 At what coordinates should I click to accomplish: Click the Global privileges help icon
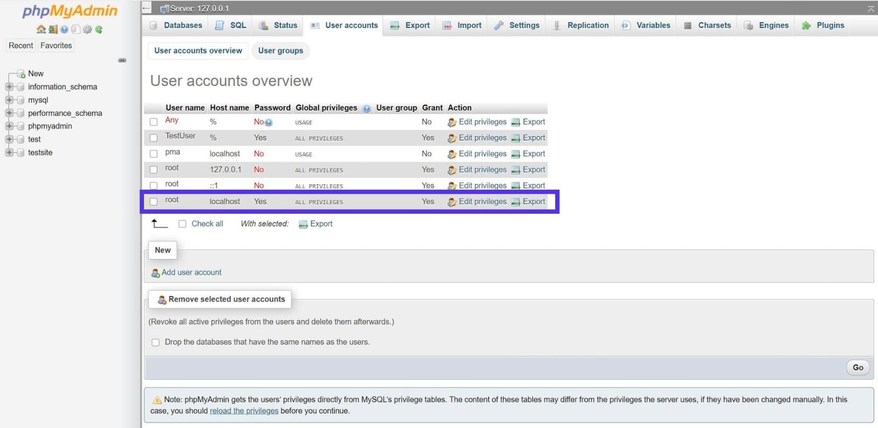pyautogui.click(x=367, y=109)
